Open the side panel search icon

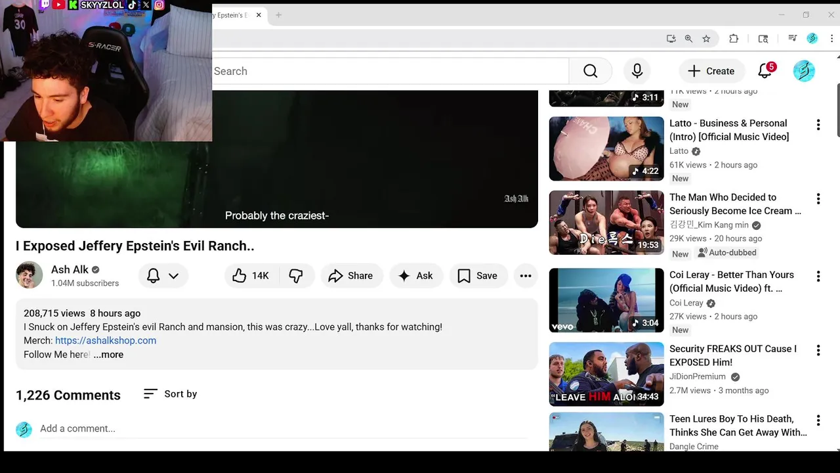point(763,39)
